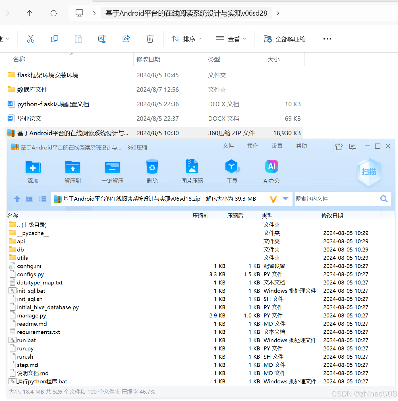The width and height of the screenshot is (398, 401).
Task: Click the cut scissors icon in Explorer
Action: tap(31, 39)
